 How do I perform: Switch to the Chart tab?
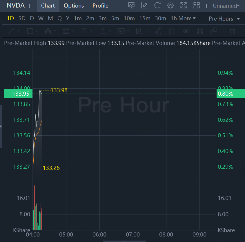[x=48, y=6]
